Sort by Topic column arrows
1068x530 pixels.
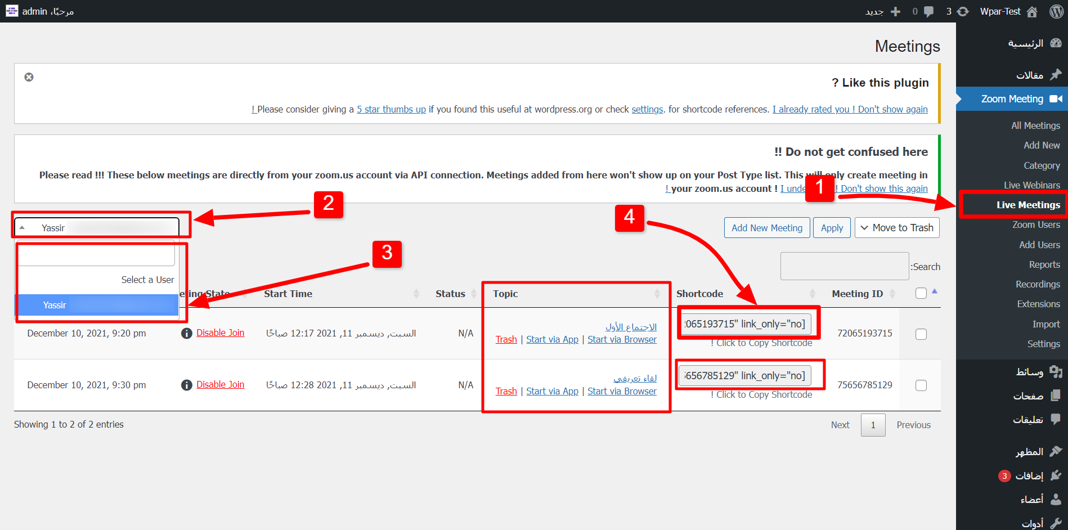[657, 294]
